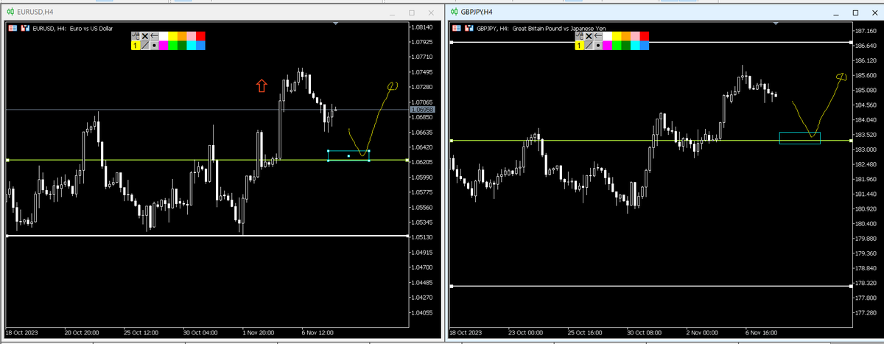Click the back-arrow undo icon in GBPJPY palette
Viewport: 884px width, 344px height.
(598, 36)
